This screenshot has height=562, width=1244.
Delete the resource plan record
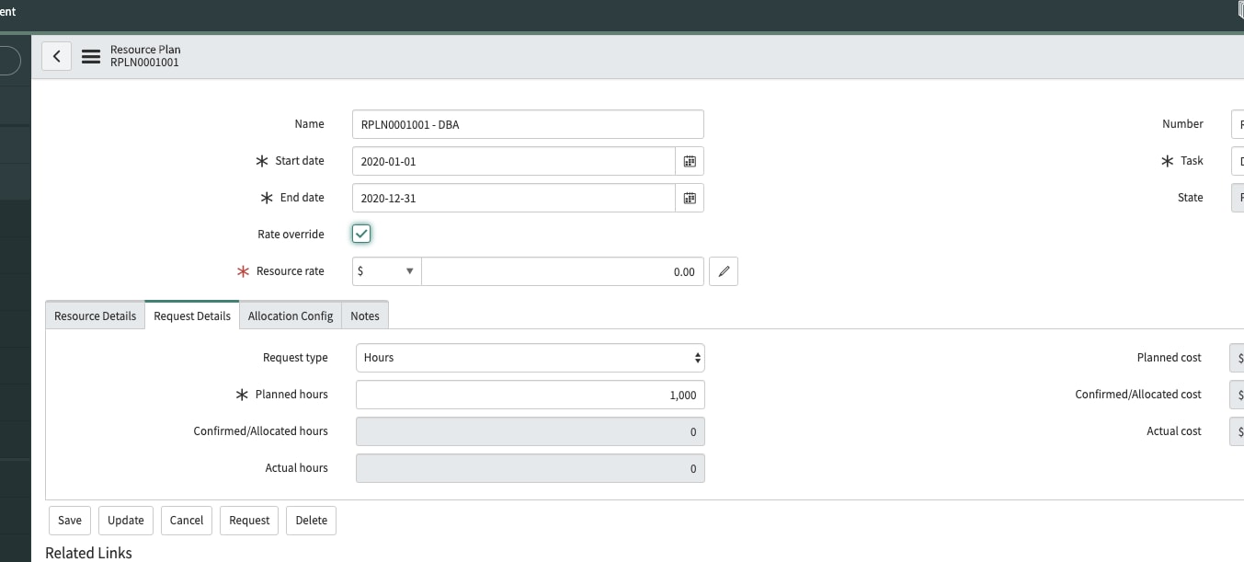(x=311, y=520)
